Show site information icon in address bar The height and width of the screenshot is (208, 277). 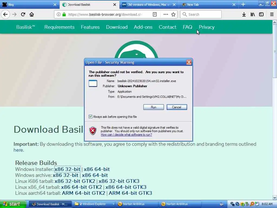coord(58,14)
